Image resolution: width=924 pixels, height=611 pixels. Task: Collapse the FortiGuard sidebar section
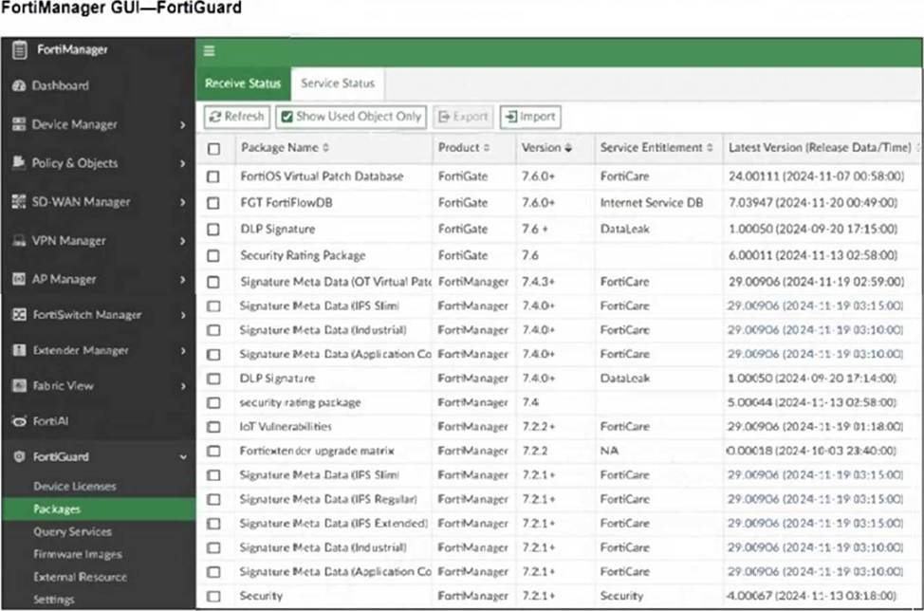click(x=182, y=456)
